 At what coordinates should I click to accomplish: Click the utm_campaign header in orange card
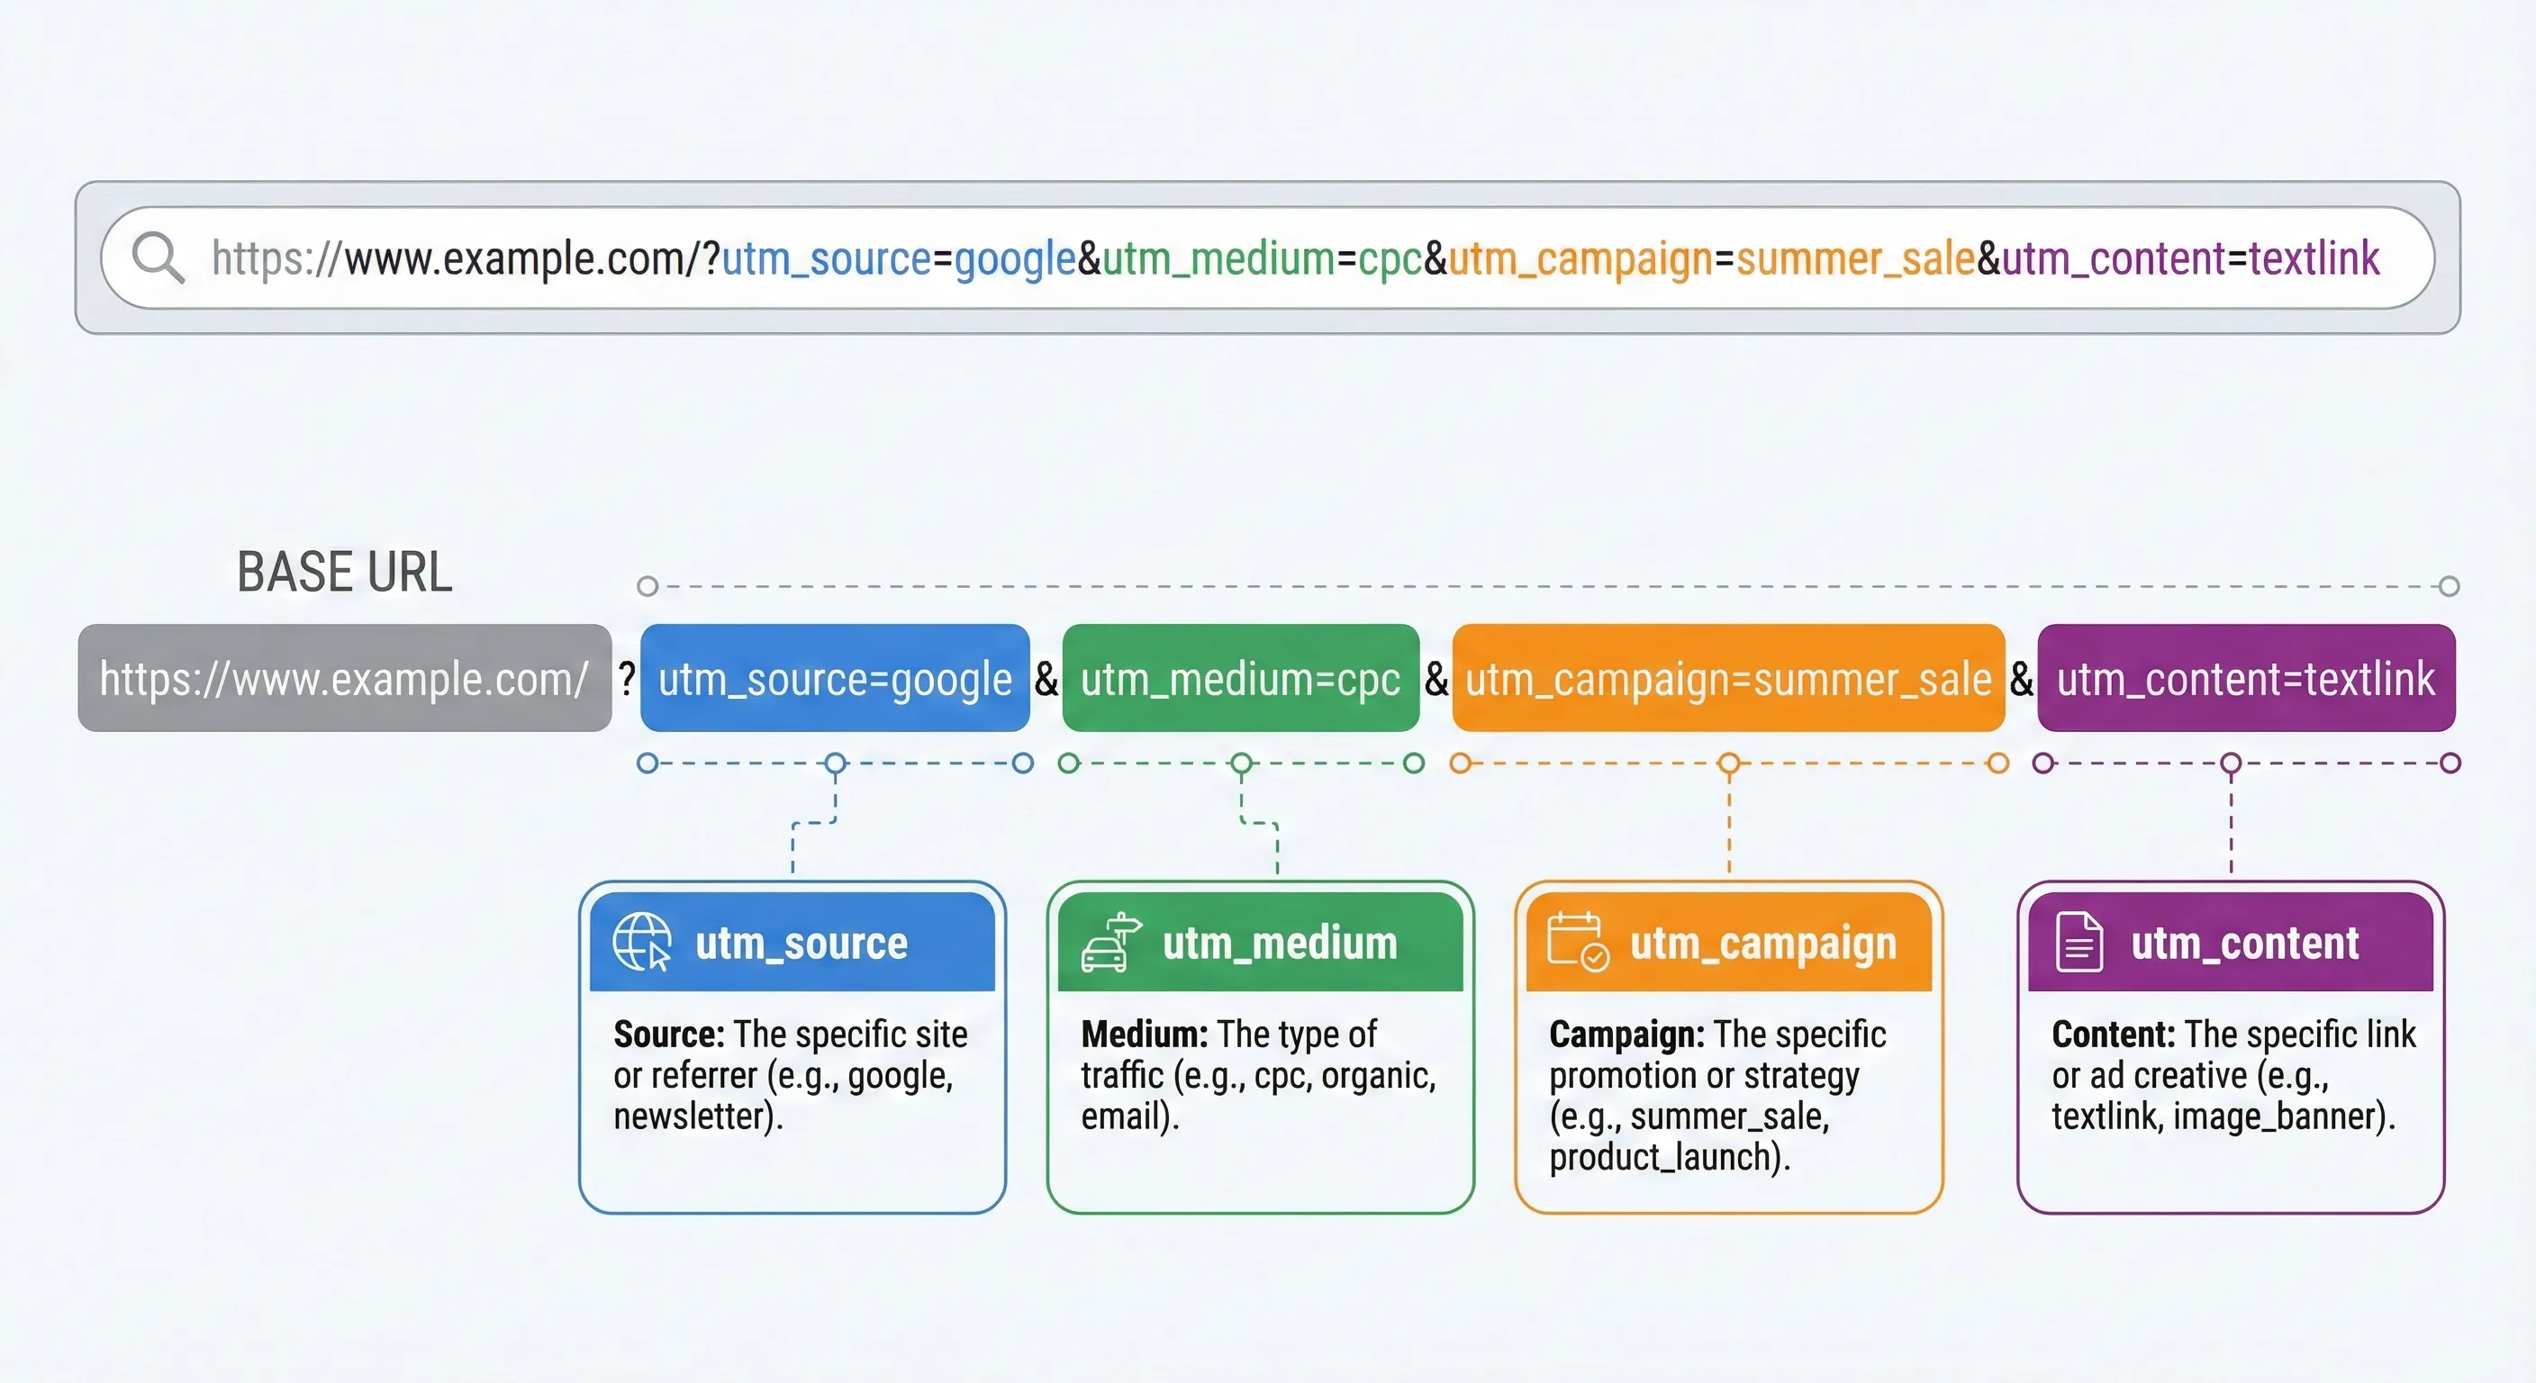1762,943
